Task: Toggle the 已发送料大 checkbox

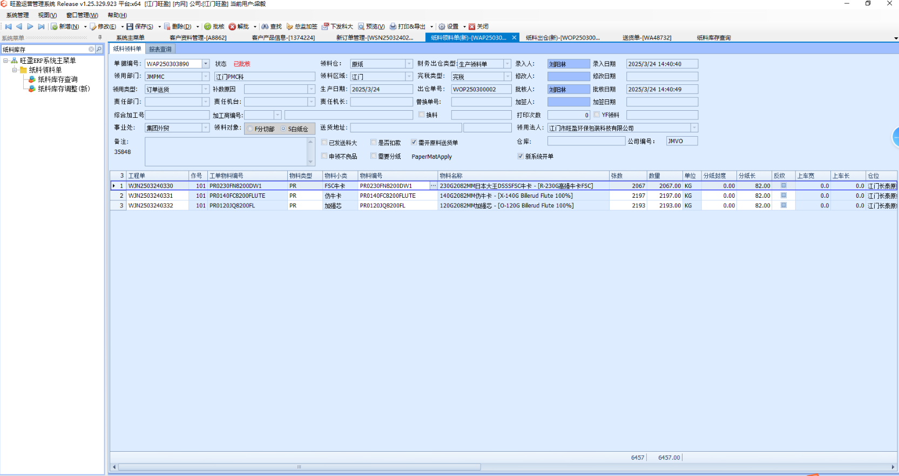Action: pos(324,142)
